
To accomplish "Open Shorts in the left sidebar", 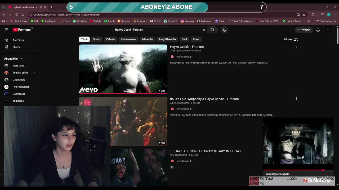I will (x=16, y=47).
